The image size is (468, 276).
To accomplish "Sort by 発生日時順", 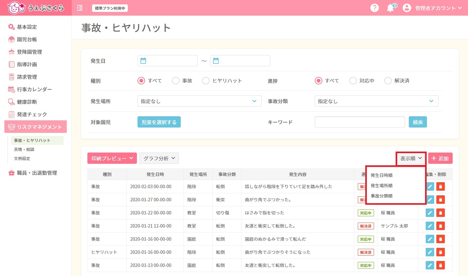I will pyautogui.click(x=382, y=175).
